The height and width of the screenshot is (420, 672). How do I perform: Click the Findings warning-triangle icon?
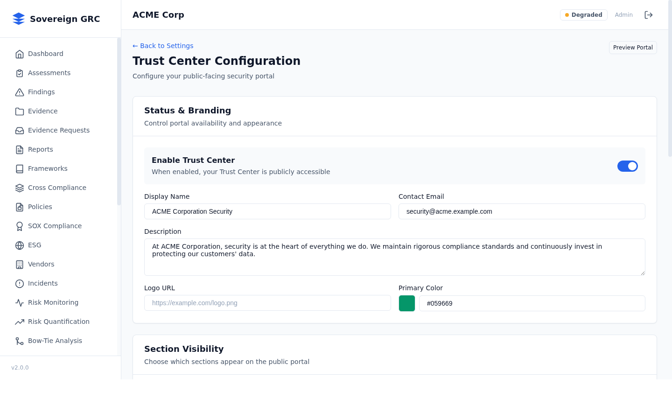(x=19, y=92)
